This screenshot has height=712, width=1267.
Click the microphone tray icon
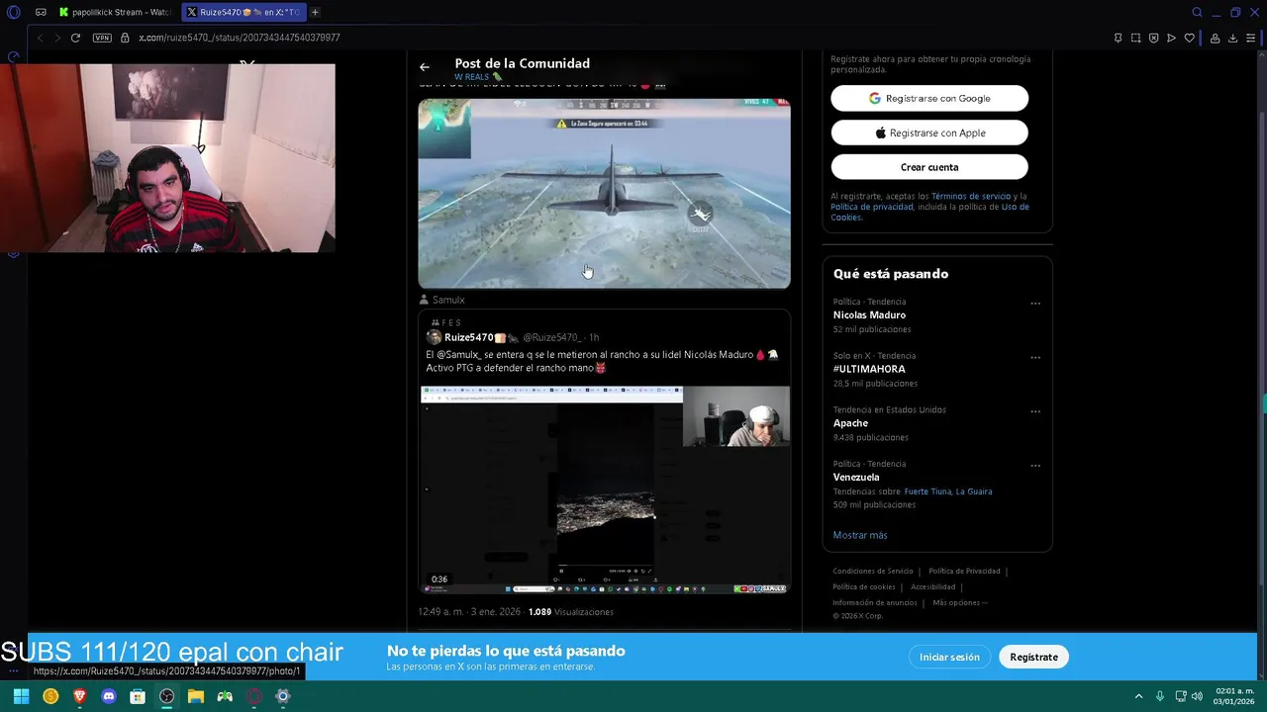coord(1160,696)
